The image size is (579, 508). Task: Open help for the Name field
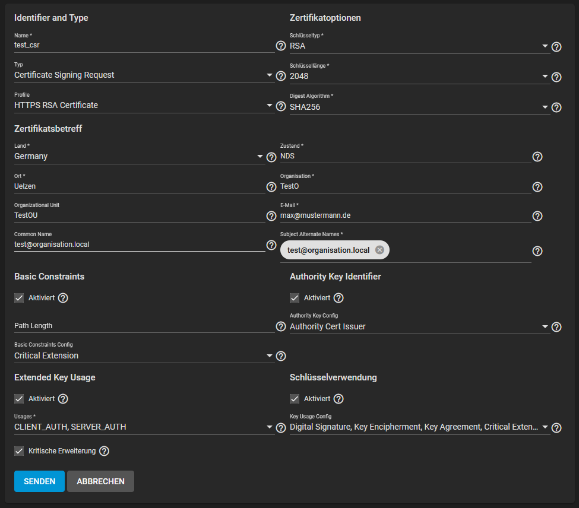coord(281,46)
